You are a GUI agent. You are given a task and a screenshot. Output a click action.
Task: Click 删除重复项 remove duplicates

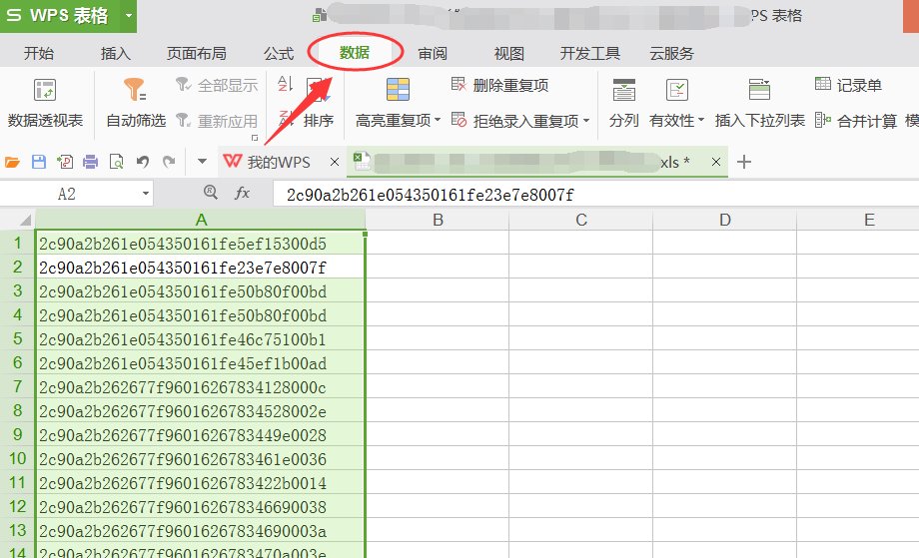click(499, 86)
